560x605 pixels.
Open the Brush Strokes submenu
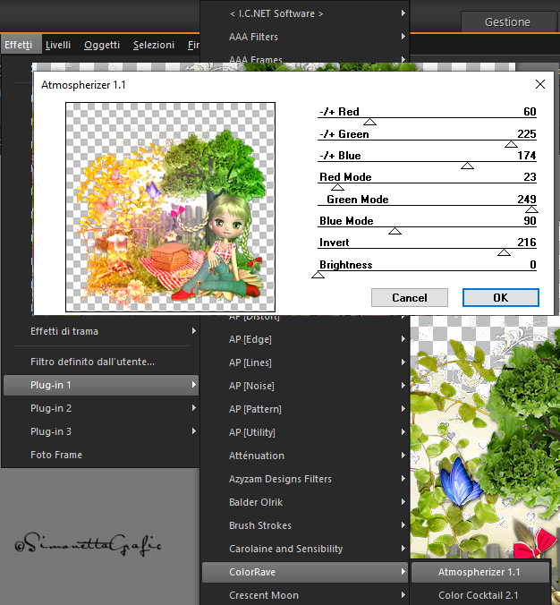click(305, 525)
